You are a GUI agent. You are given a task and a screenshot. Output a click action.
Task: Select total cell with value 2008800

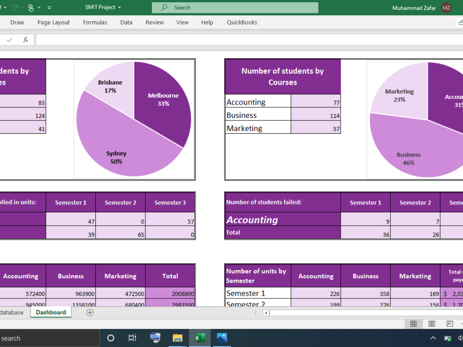pos(170,293)
